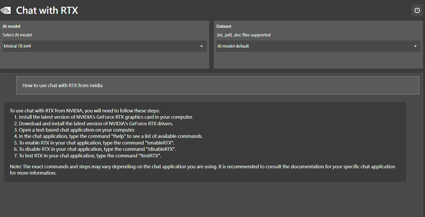
Task: Click the line "To use chat with RTX from NVIDIA"
Action: (85, 110)
